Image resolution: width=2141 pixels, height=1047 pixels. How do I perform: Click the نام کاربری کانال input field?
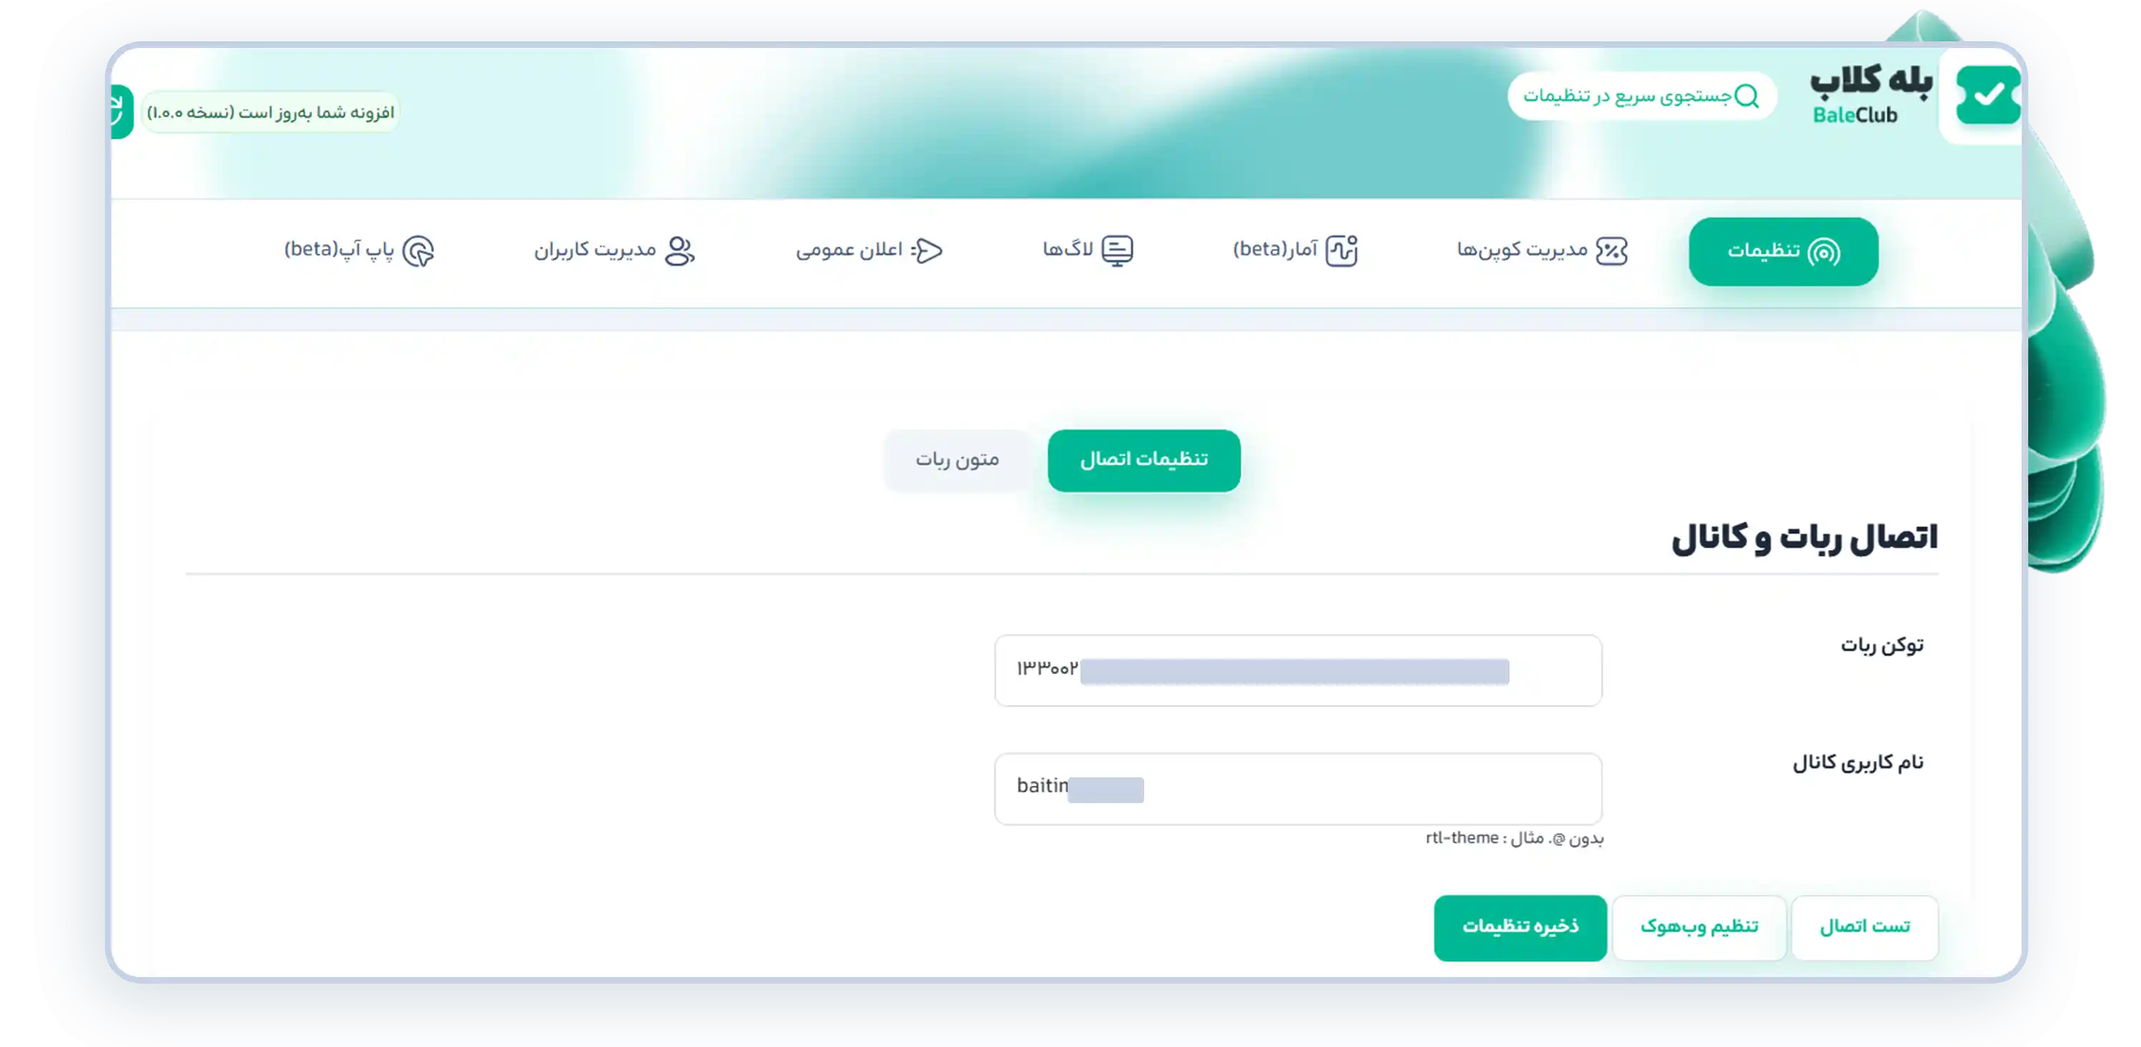[1297, 789]
